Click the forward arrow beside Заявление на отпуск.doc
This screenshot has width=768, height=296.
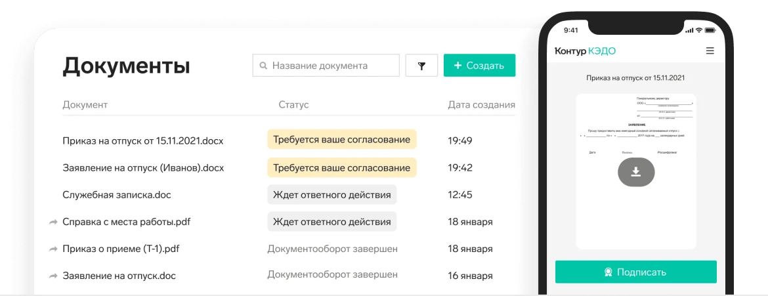[53, 276]
